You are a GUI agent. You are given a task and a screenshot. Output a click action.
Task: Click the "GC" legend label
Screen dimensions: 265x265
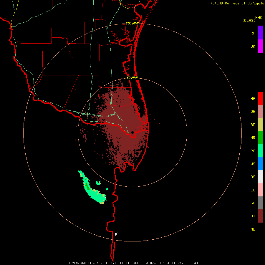(253, 203)
